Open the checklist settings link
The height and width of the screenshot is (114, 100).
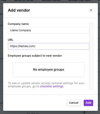52,86
